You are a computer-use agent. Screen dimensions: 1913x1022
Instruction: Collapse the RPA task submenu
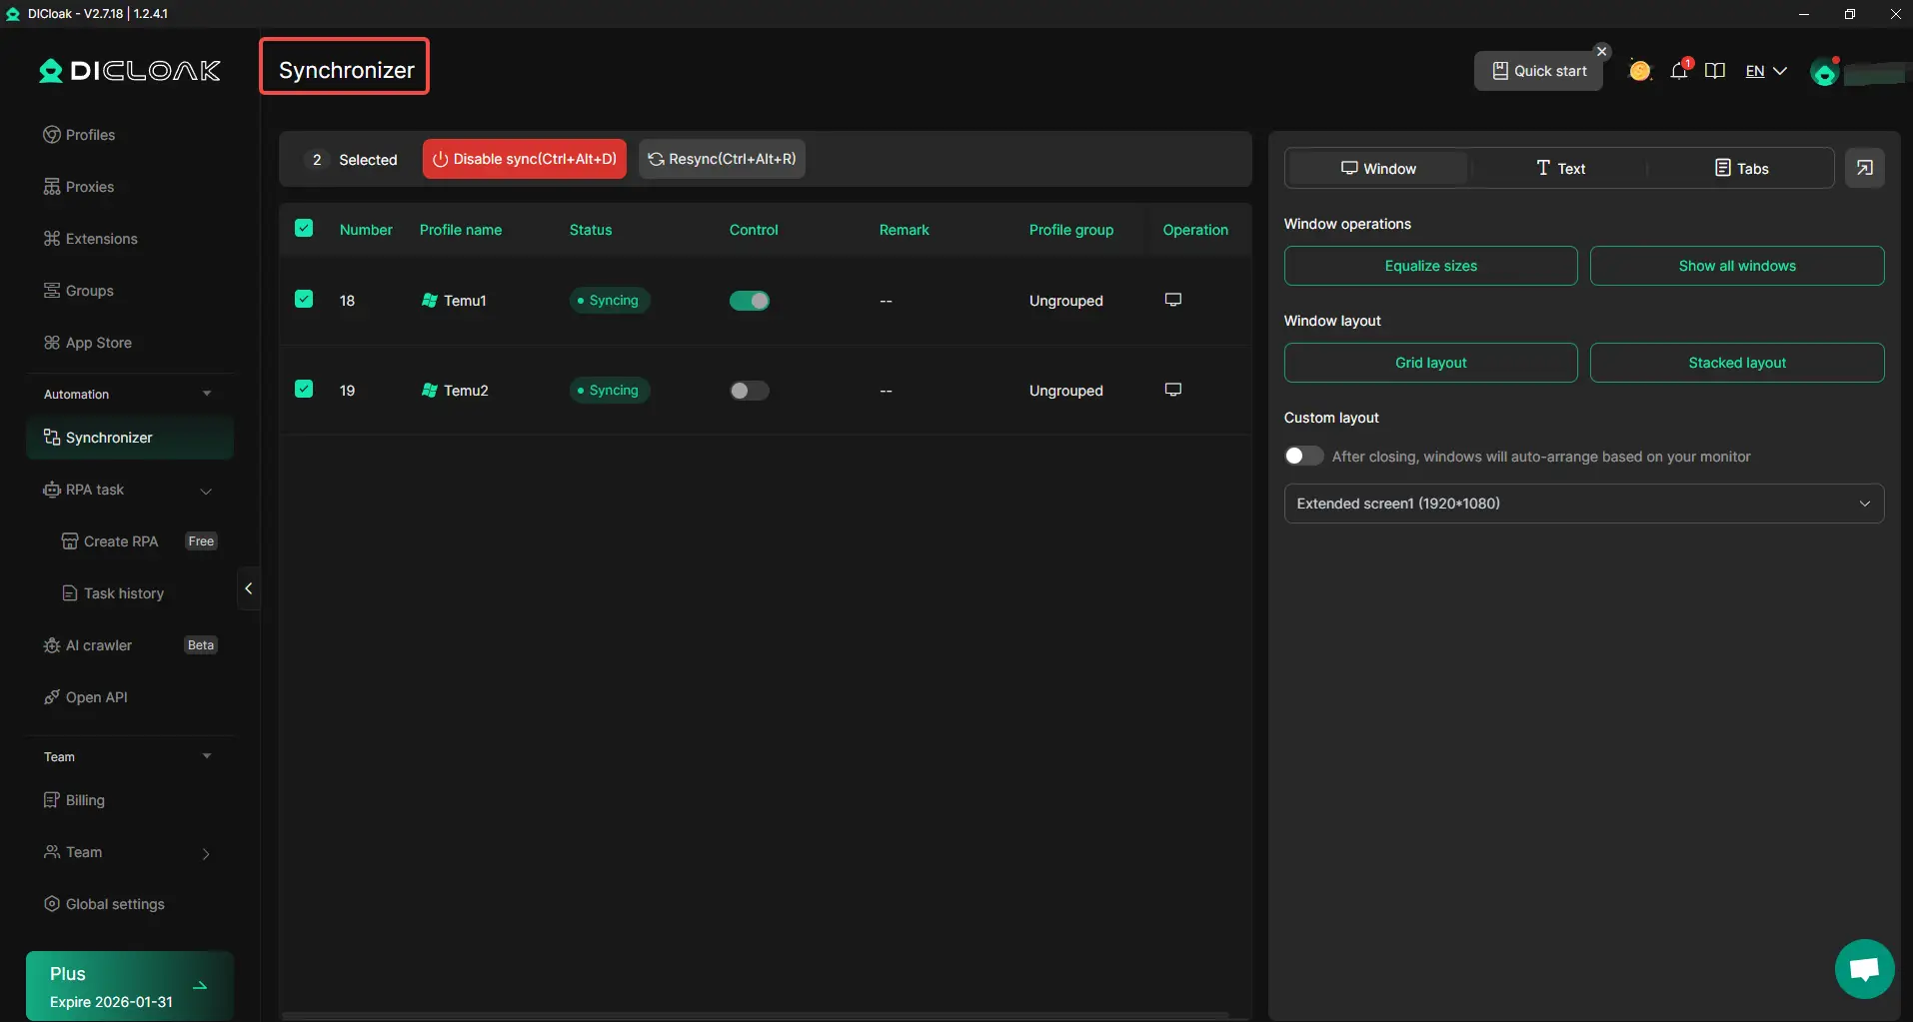(206, 491)
